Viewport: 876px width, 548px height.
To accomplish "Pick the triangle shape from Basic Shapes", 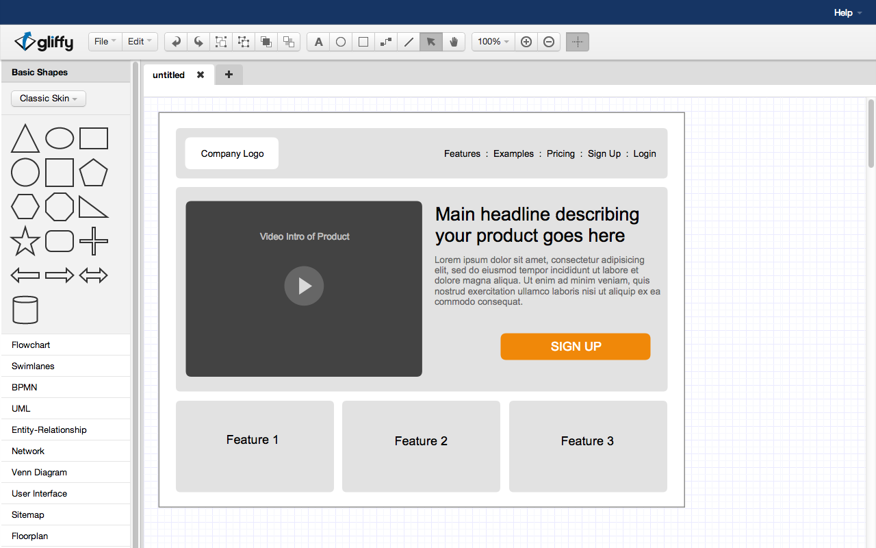I will tap(25, 138).
